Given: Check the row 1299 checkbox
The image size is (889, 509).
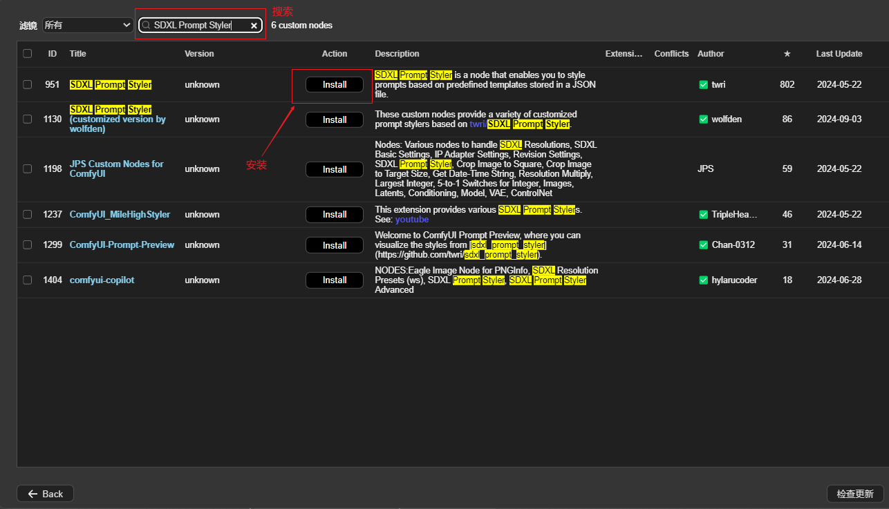Looking at the screenshot, I should pyautogui.click(x=28, y=244).
